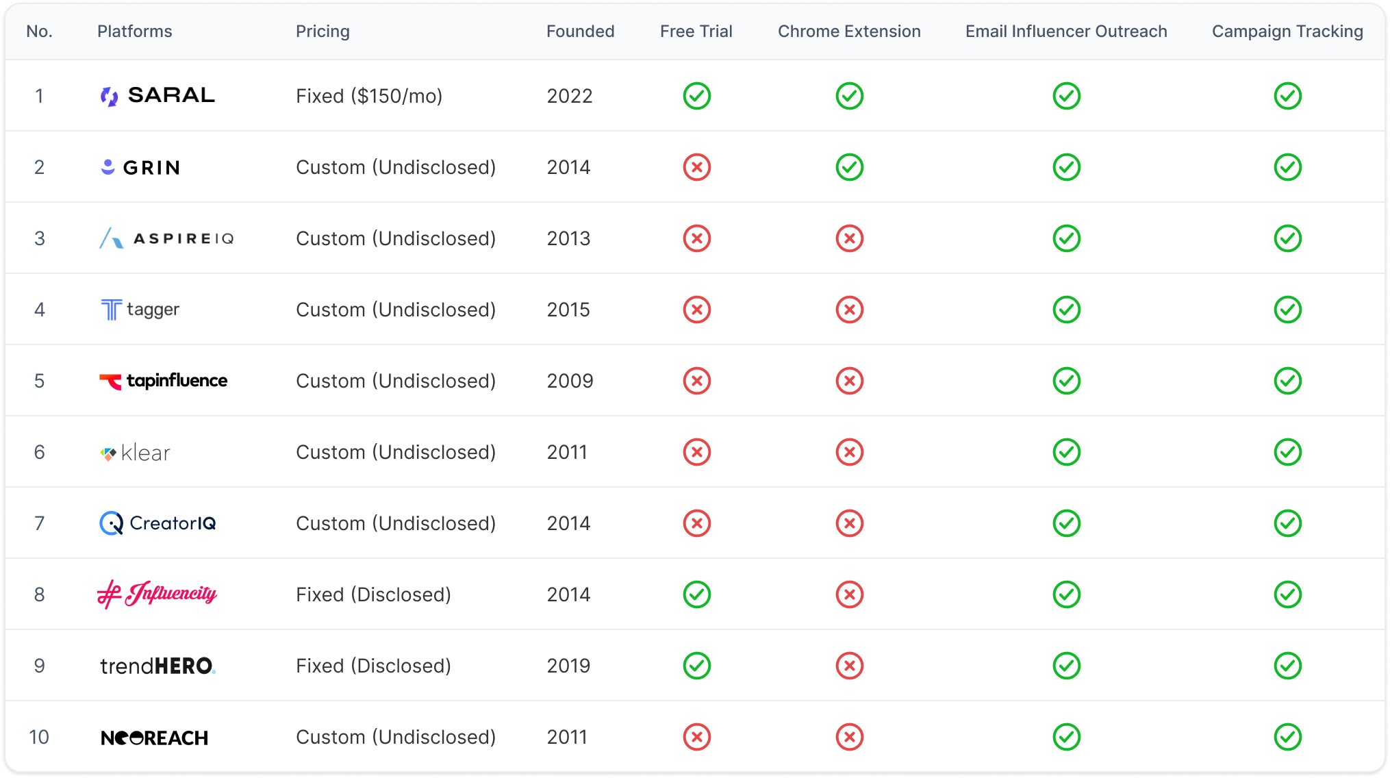Click the GRIN logo
1390x778 pixels.
pyautogui.click(x=140, y=167)
